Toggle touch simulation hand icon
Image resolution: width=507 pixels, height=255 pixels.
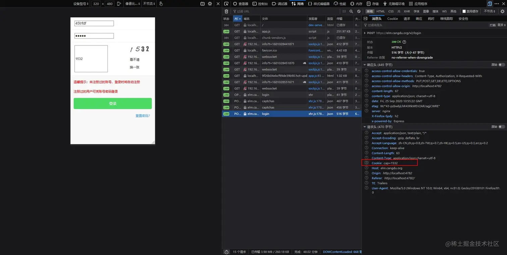(161, 4)
